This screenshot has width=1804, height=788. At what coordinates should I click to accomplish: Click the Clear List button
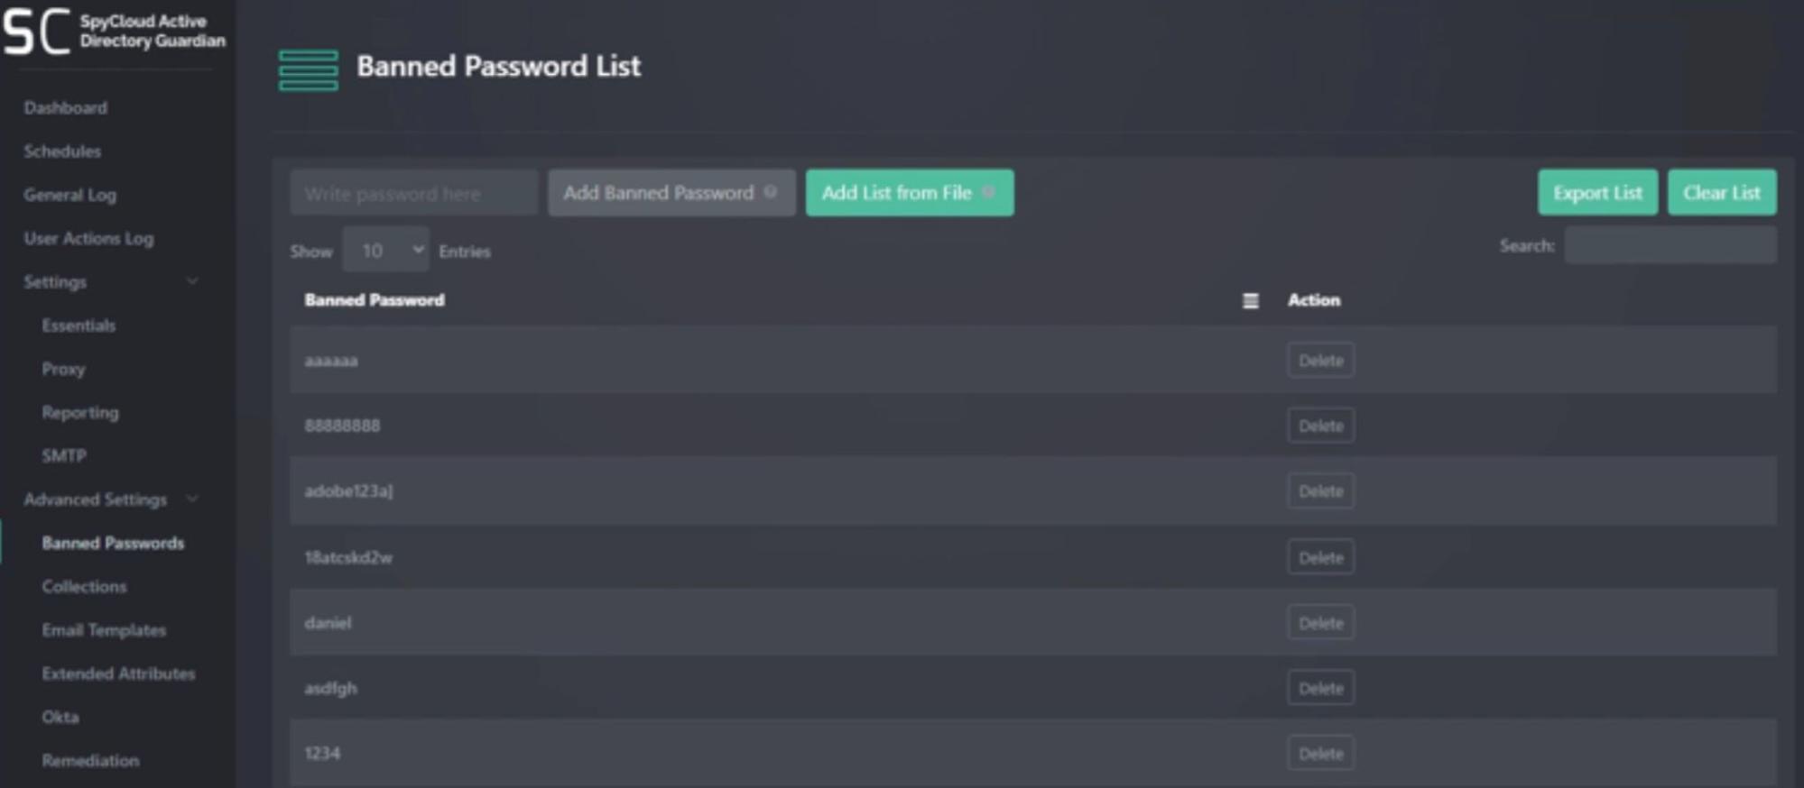pyautogui.click(x=1721, y=192)
